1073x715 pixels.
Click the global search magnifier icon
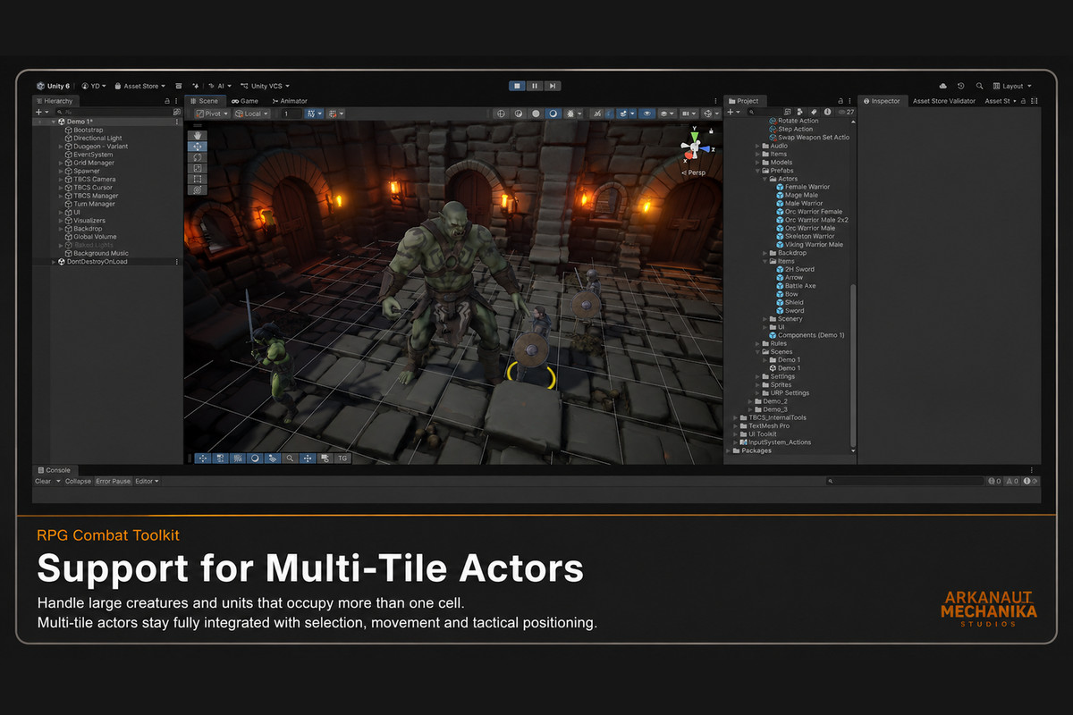tap(980, 86)
